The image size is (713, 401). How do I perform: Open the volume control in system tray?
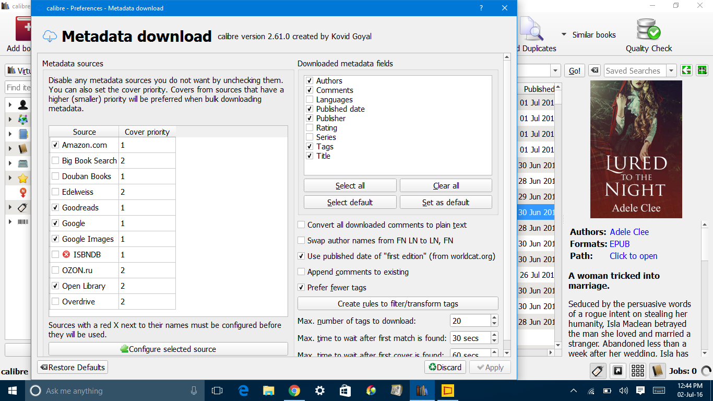pyautogui.click(x=623, y=391)
